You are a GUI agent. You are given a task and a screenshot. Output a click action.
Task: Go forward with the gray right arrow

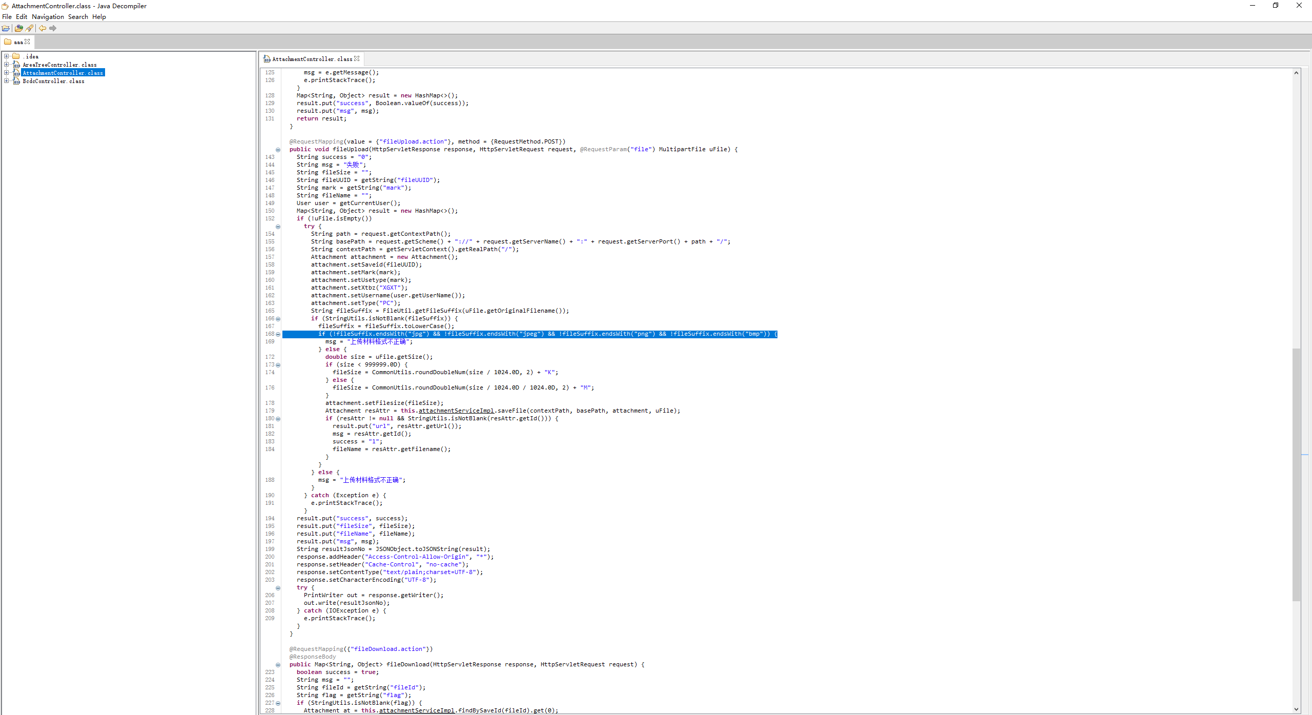pos(53,28)
